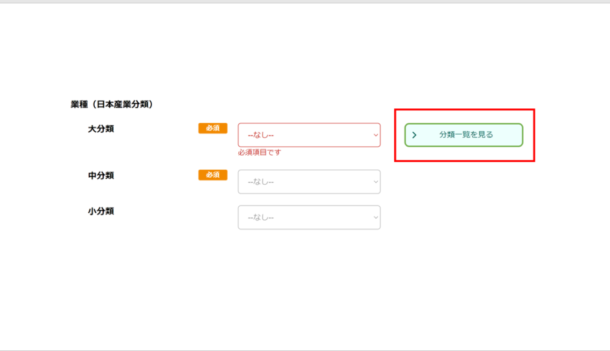Viewport: 610px width, 351px height.
Task: Click the gray bar at the page top
Action: (305, 2)
